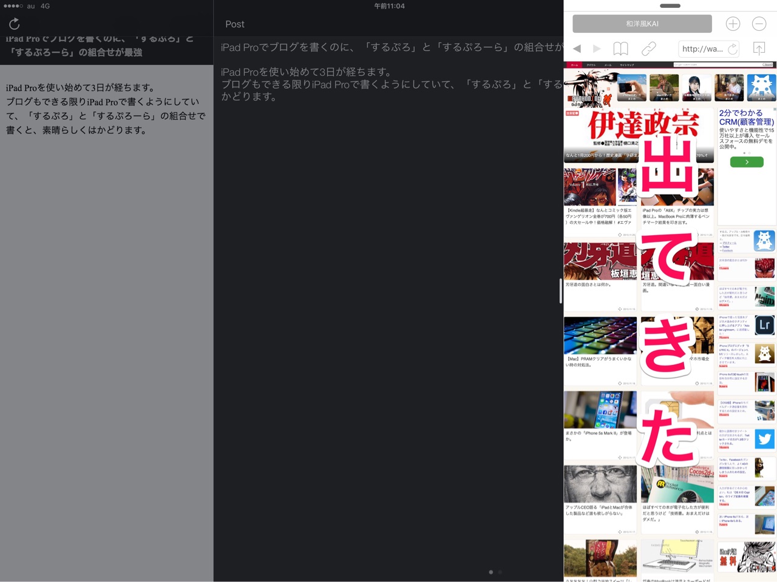Tap the preview heading 「するぷろーら」の組合せが最強
Screen dimensions: 777x582
74,52
